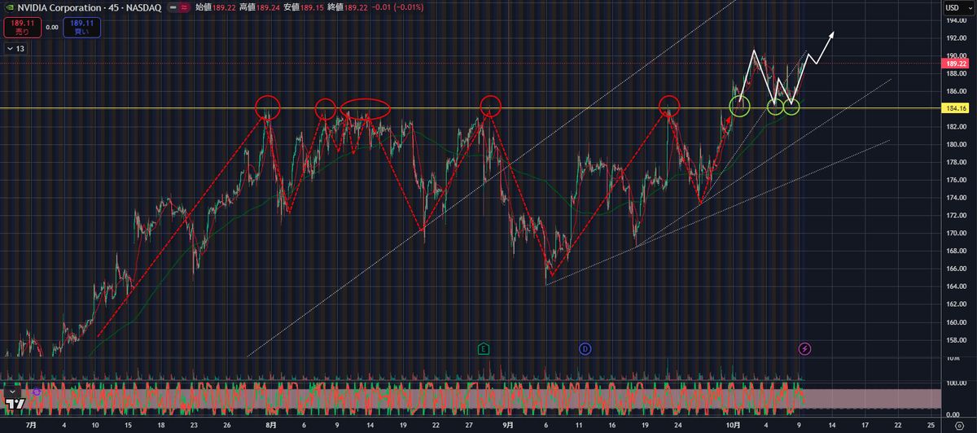
Task: Click the 176.00 price scale label
Action: [956, 180]
